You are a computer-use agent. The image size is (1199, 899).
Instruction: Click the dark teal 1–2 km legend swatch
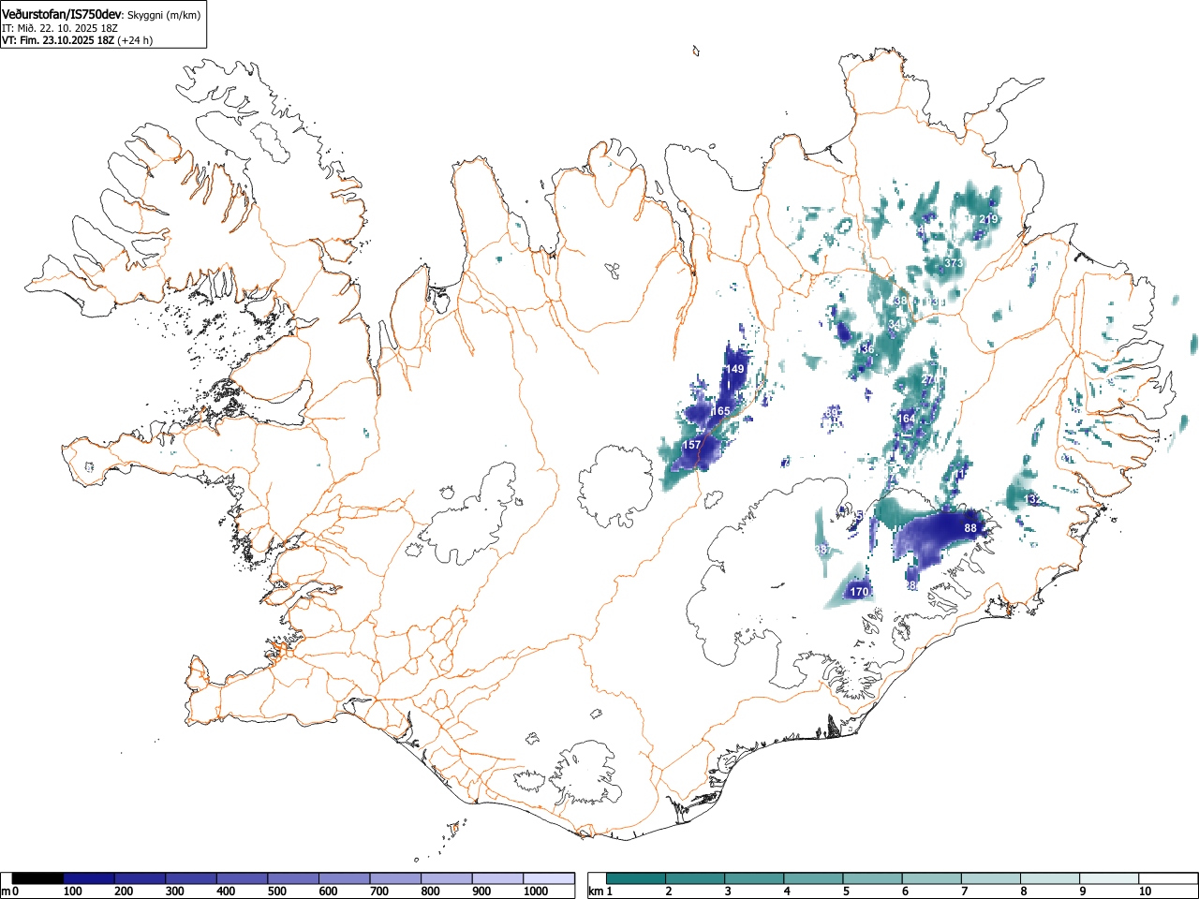coord(636,878)
